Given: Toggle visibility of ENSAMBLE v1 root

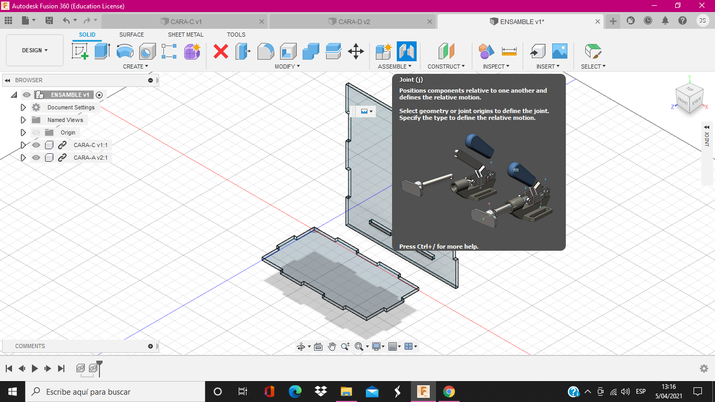Looking at the screenshot, I should pos(27,95).
